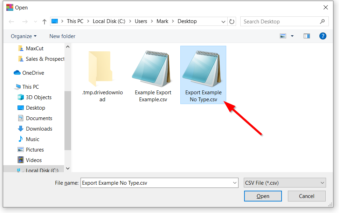Open Help with the question mark icon
This screenshot has height=213, width=339.
(323, 36)
